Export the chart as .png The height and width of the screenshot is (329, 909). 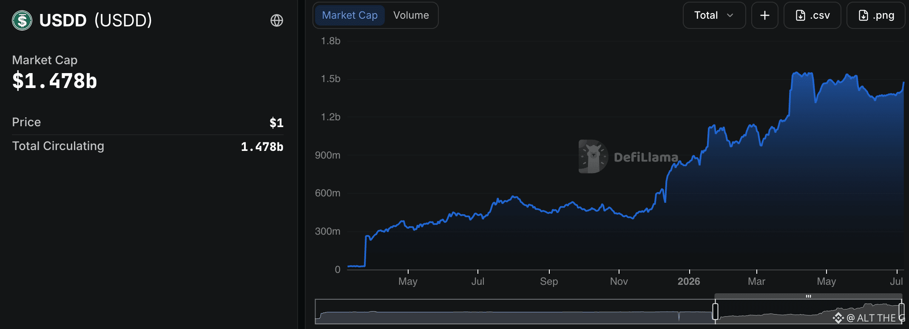coord(876,15)
